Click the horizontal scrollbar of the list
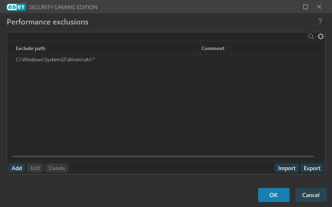Viewport: 332px width, 207px height. coord(163,156)
